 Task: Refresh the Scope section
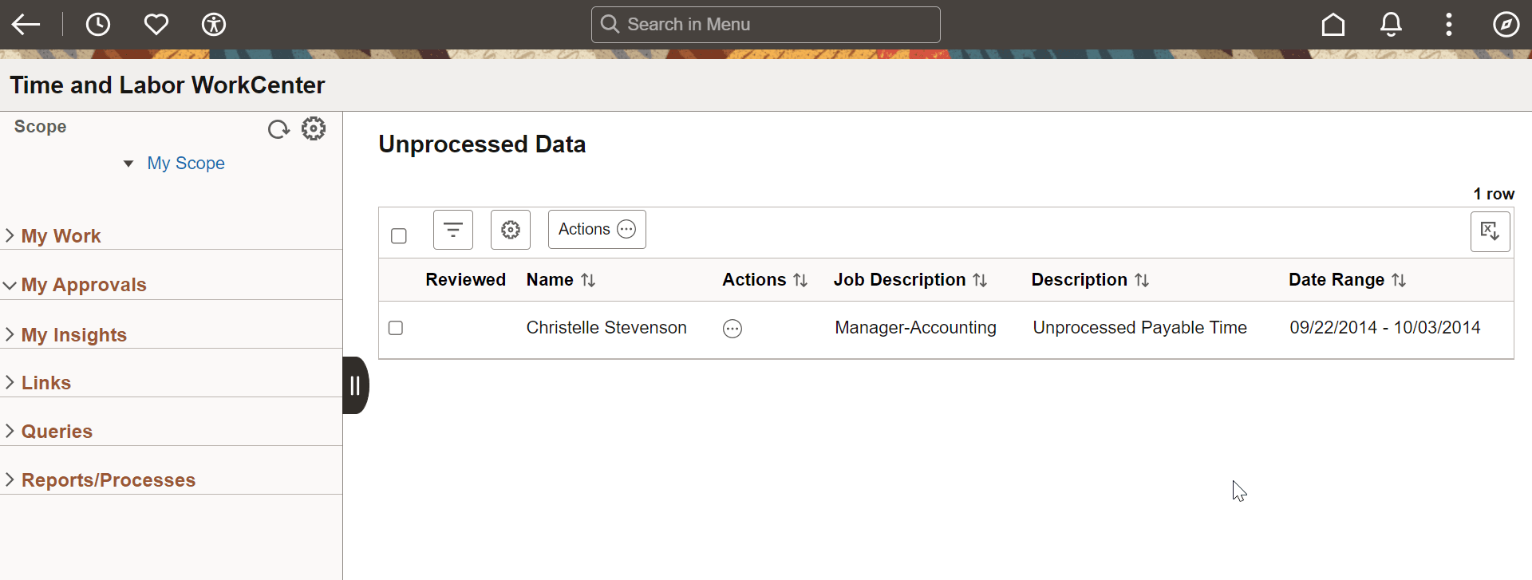point(278,129)
